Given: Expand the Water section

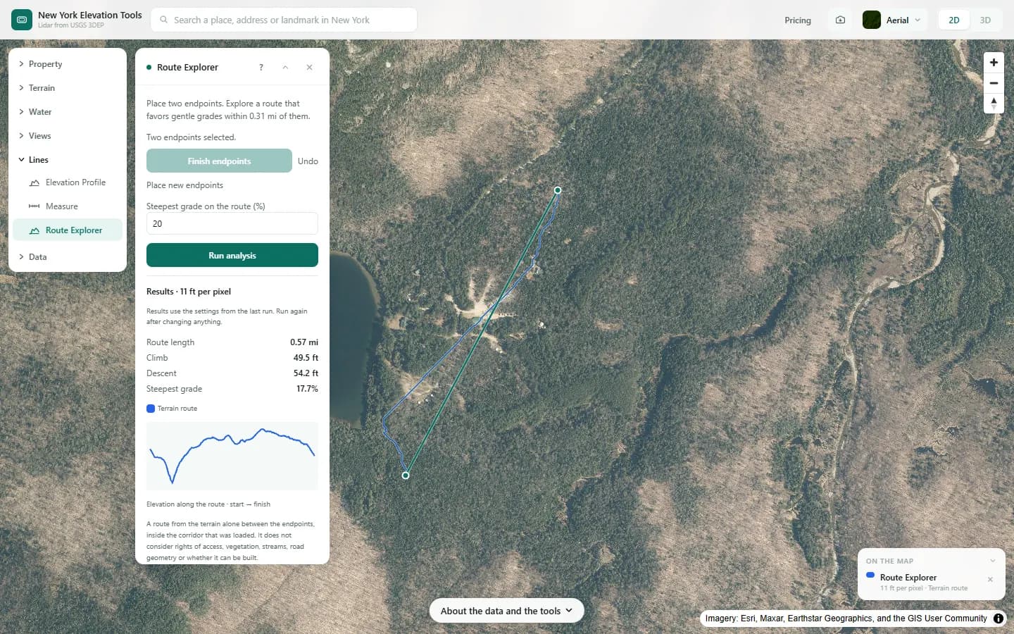Looking at the screenshot, I should (x=68, y=112).
